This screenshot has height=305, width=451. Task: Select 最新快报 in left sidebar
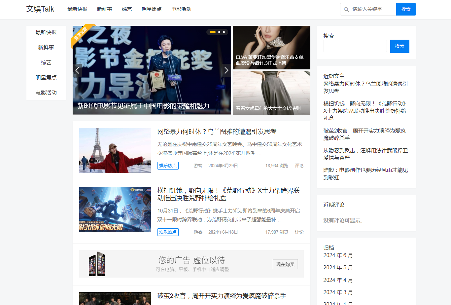coord(46,32)
